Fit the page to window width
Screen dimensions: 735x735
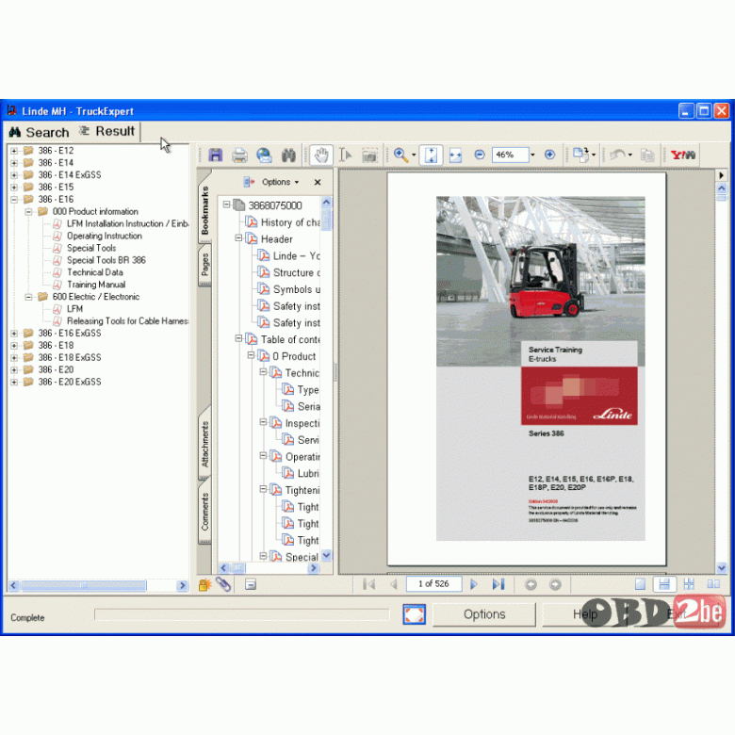tap(455, 155)
